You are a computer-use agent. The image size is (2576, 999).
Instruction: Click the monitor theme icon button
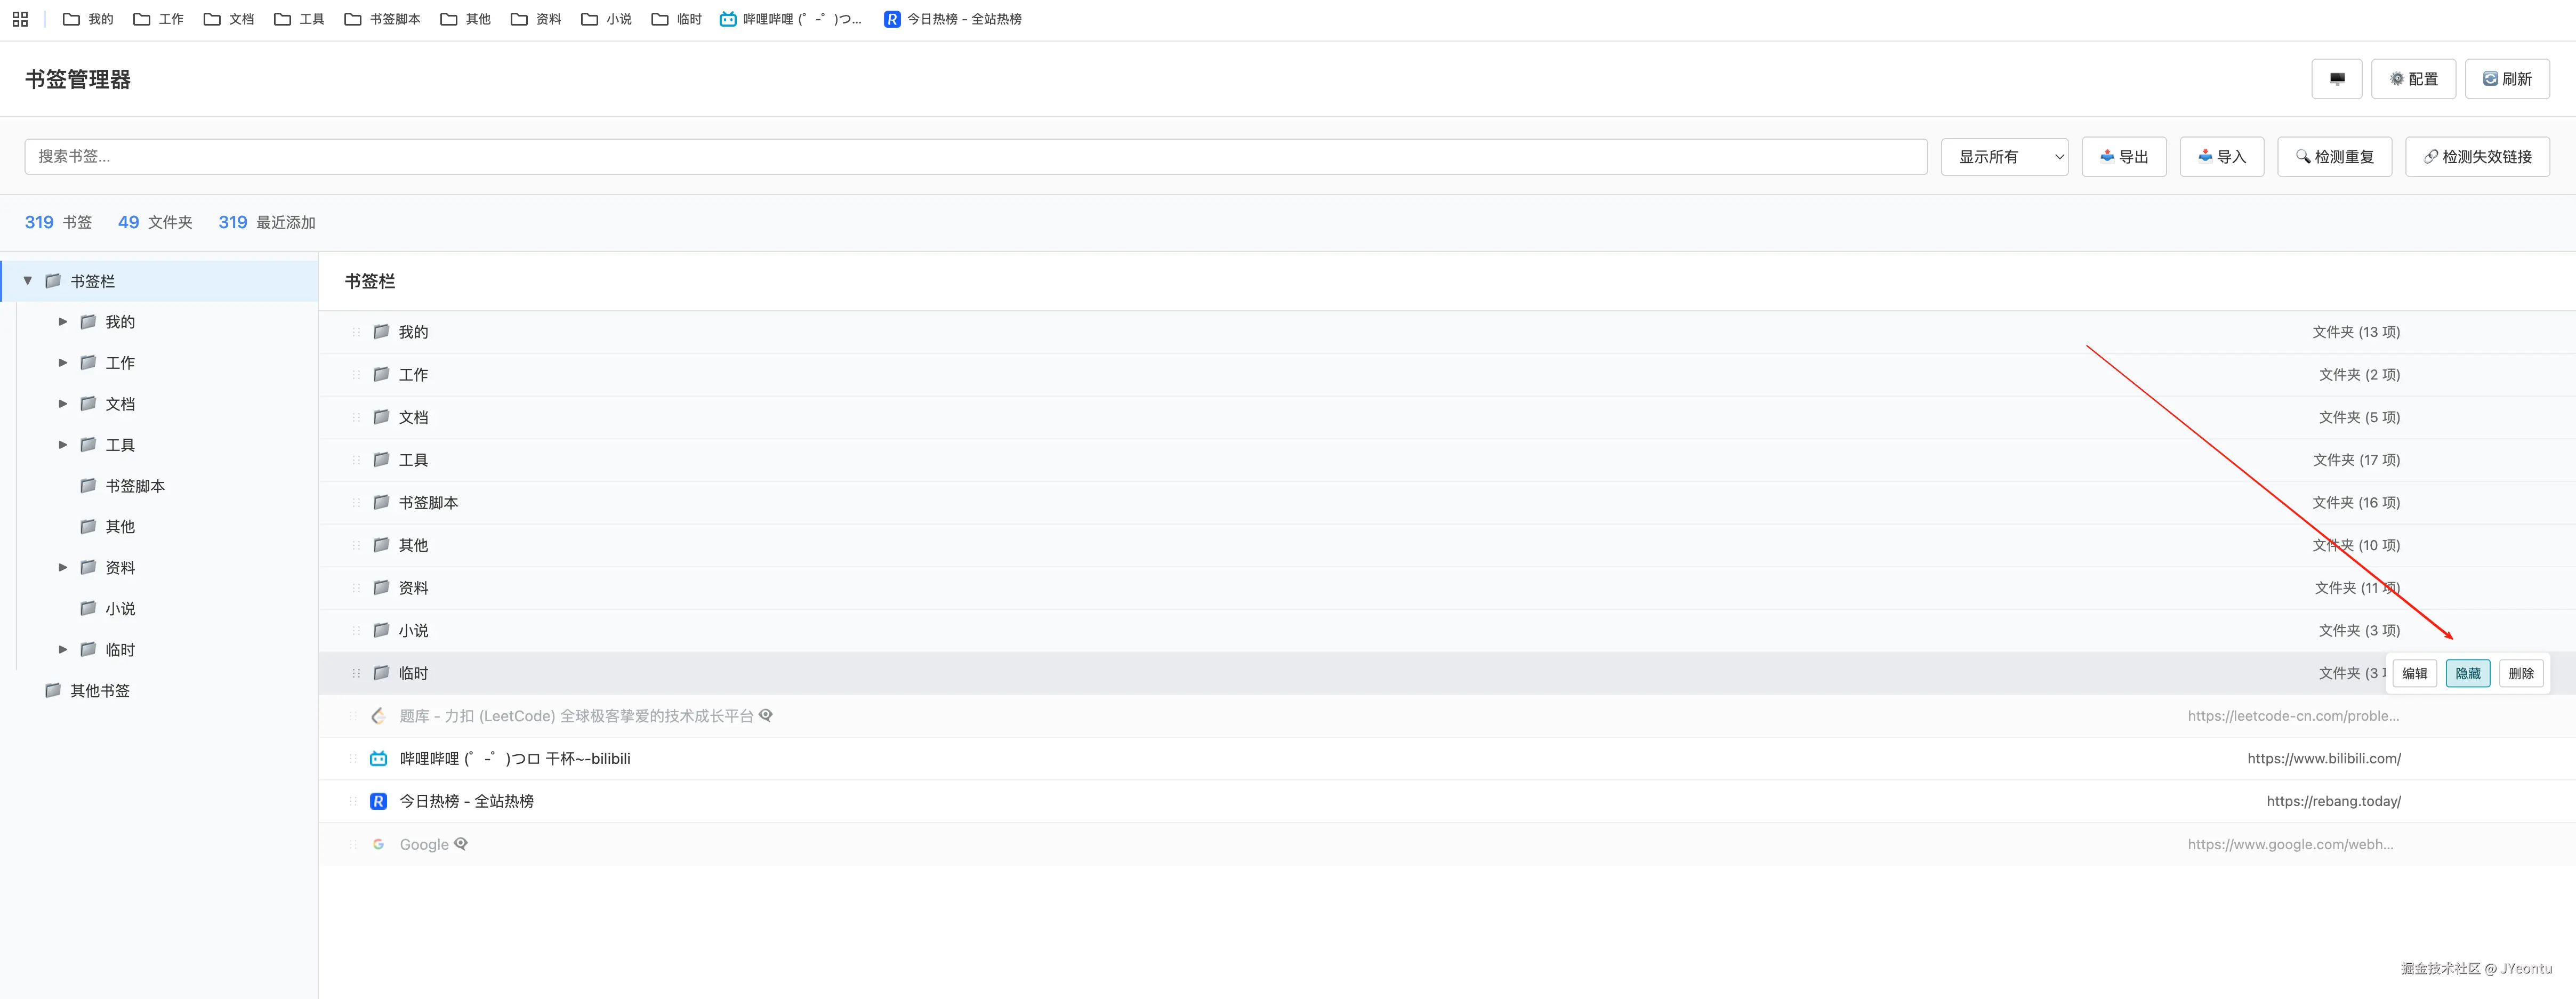(2336, 79)
